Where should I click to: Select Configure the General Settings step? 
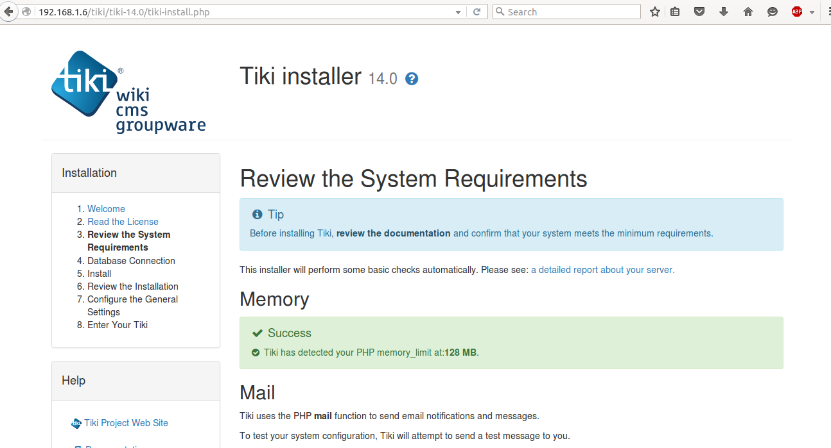pos(132,306)
